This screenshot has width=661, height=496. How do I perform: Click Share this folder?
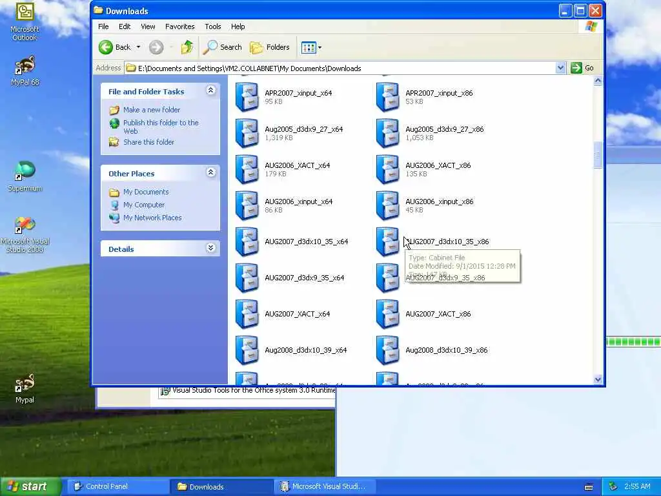click(x=148, y=142)
